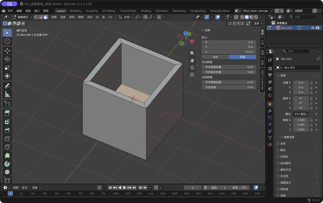Switch to the Modeling workspace tab
Viewport: 323px width, 203px height.
pyautogui.click(x=75, y=11)
